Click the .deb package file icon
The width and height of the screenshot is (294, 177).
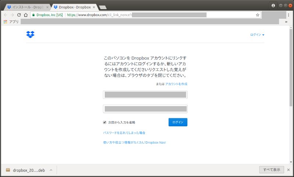8,170
